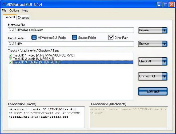Image resolution: width=176 pixels, height=134 pixels.
Task: Open the Options menu
Action: pos(14,10)
